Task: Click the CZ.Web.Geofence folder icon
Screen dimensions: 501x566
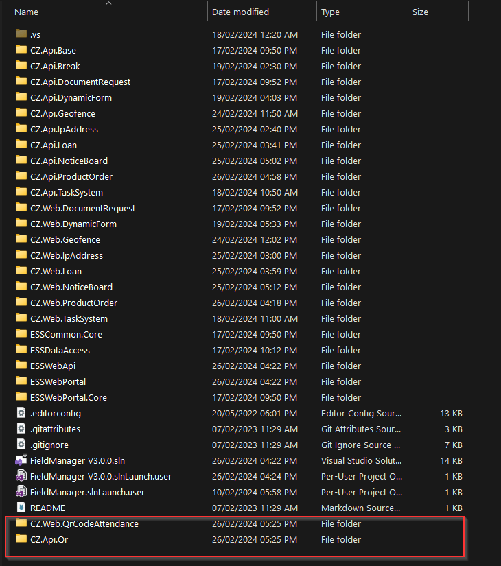Action: (21, 239)
